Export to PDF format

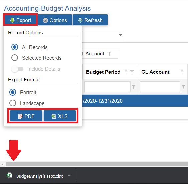[x=26, y=116]
